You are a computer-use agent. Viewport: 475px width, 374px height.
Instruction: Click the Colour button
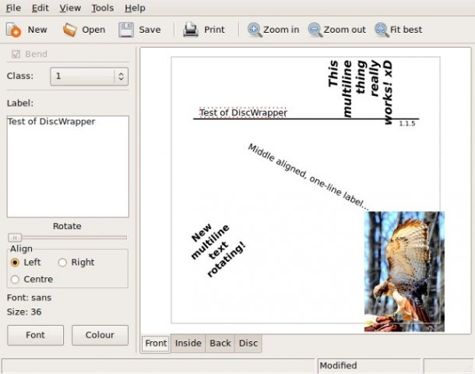coord(100,335)
